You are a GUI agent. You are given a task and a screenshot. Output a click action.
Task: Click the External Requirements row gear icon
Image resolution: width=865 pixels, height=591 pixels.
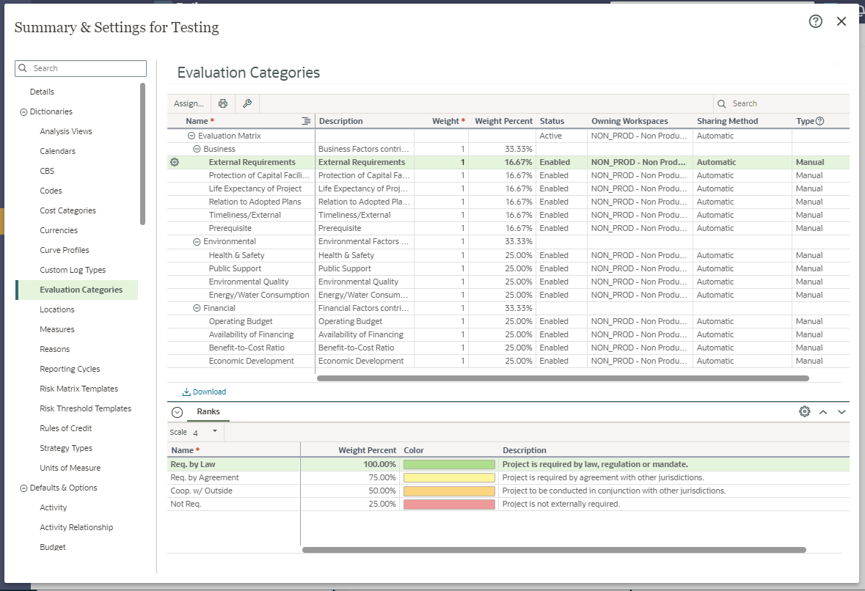(x=175, y=162)
